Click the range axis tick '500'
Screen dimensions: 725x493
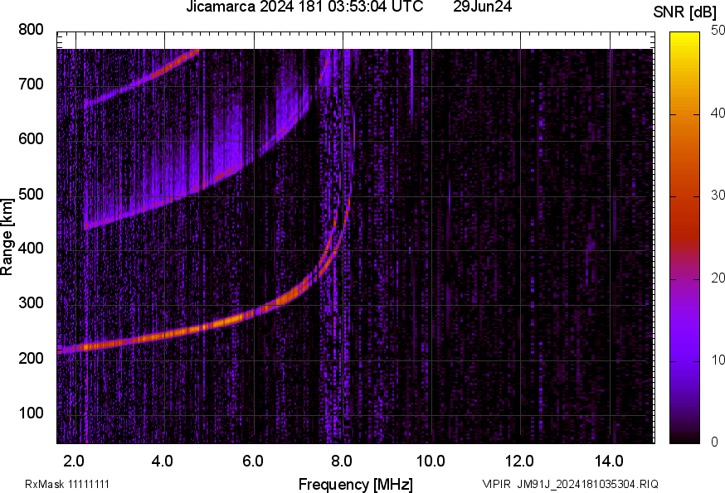click(31, 194)
